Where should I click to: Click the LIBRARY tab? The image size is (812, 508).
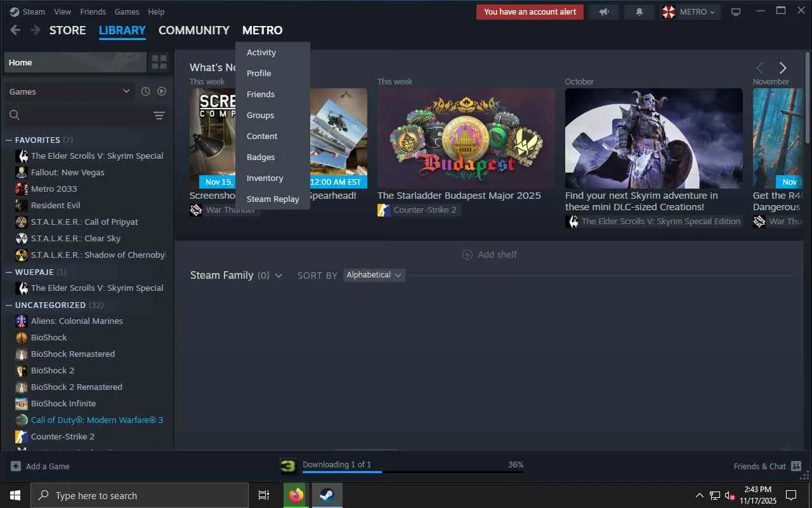pyautogui.click(x=122, y=30)
